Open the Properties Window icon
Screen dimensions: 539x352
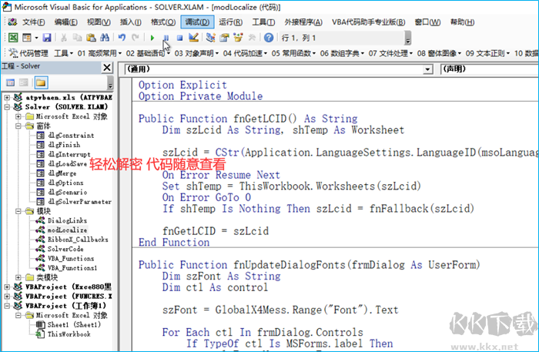coord(224,38)
